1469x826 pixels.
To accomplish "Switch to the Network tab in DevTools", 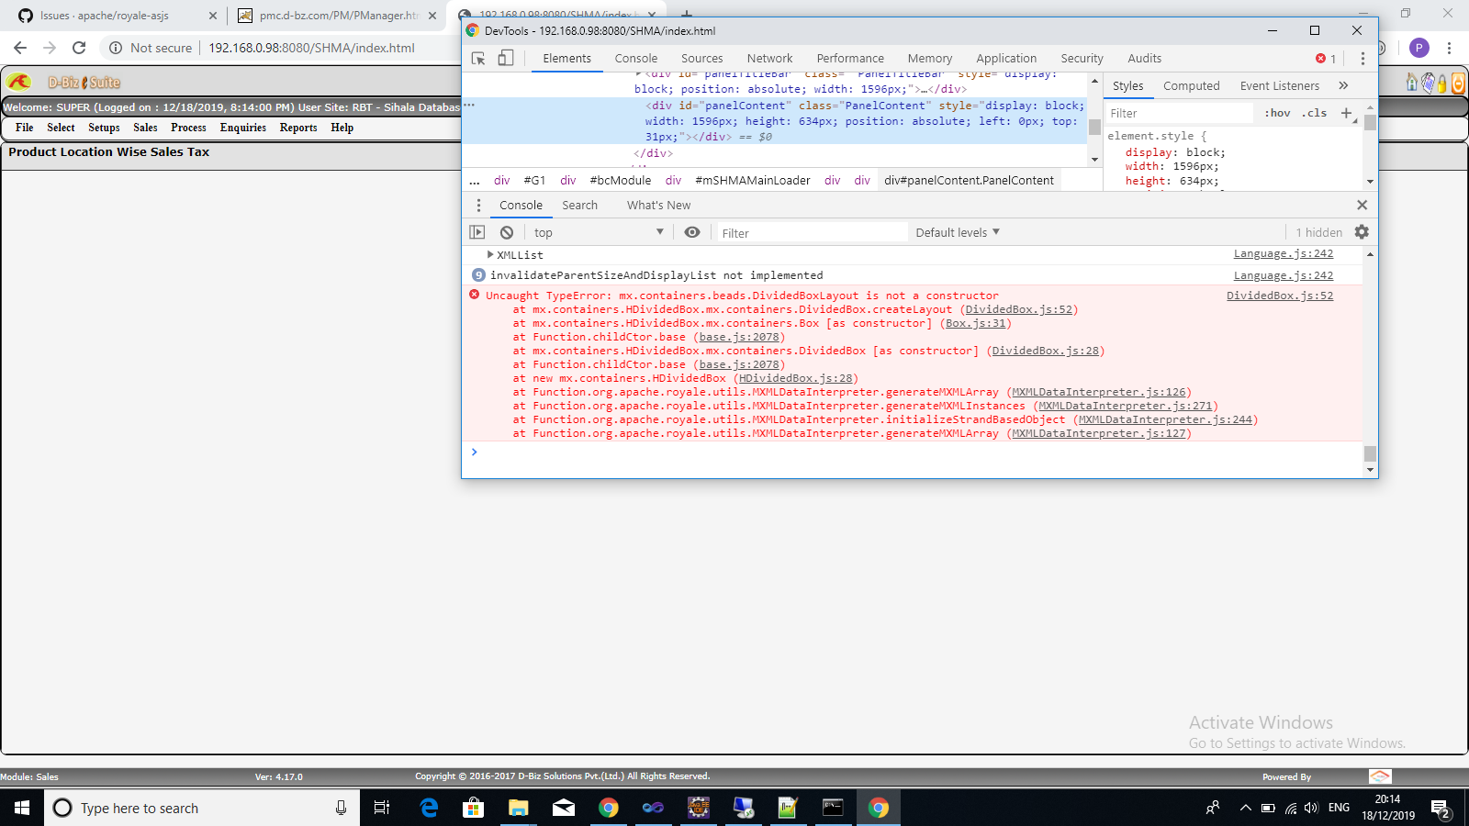I will [769, 58].
